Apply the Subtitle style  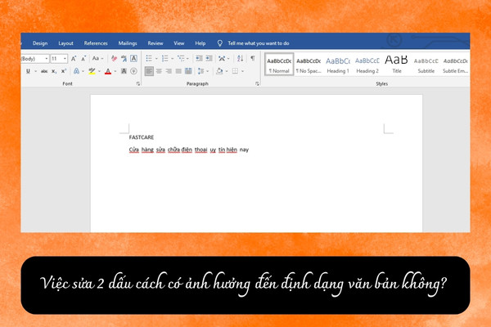click(x=426, y=64)
